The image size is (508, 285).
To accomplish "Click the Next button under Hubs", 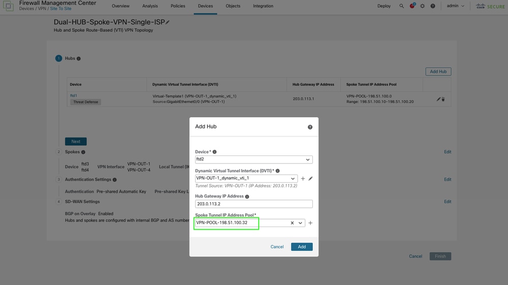I will 76,141.
